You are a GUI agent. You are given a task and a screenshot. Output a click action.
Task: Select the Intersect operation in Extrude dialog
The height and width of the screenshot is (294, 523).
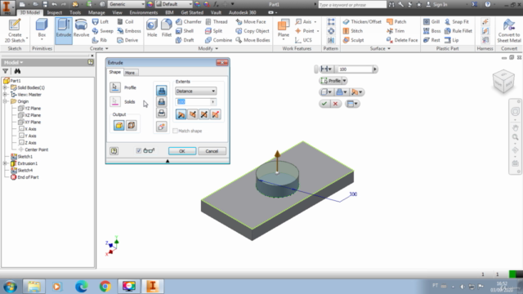pyautogui.click(x=162, y=113)
